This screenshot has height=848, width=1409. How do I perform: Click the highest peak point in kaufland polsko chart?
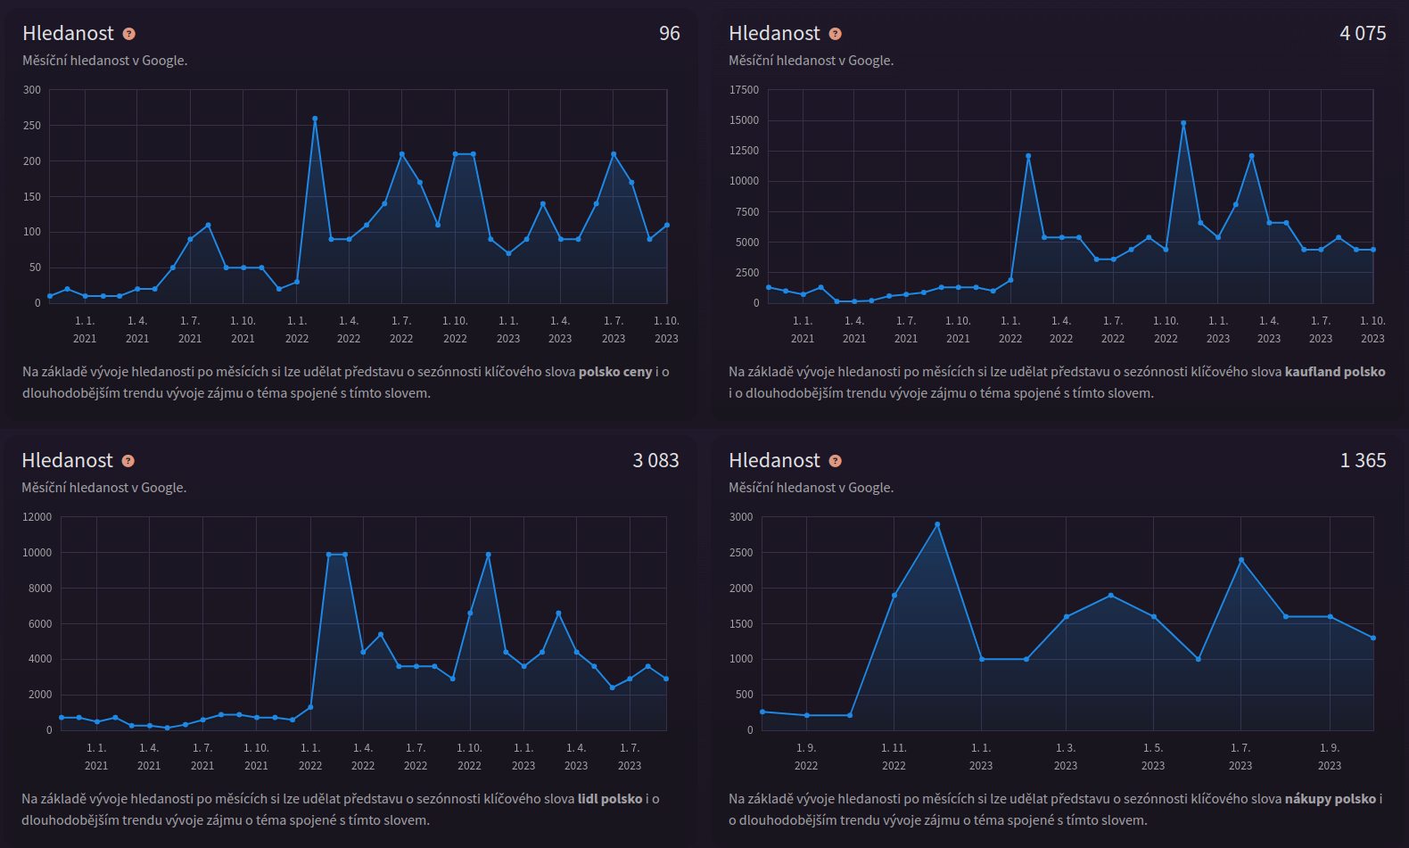coord(1183,123)
